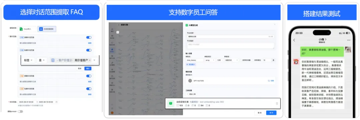This screenshot has width=360, height=120.
Task: Click the GPT-4o model logo
Action: click(x=190, y=81)
